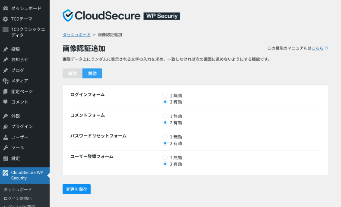Switch the feature toggle to 無効

pos(92,73)
